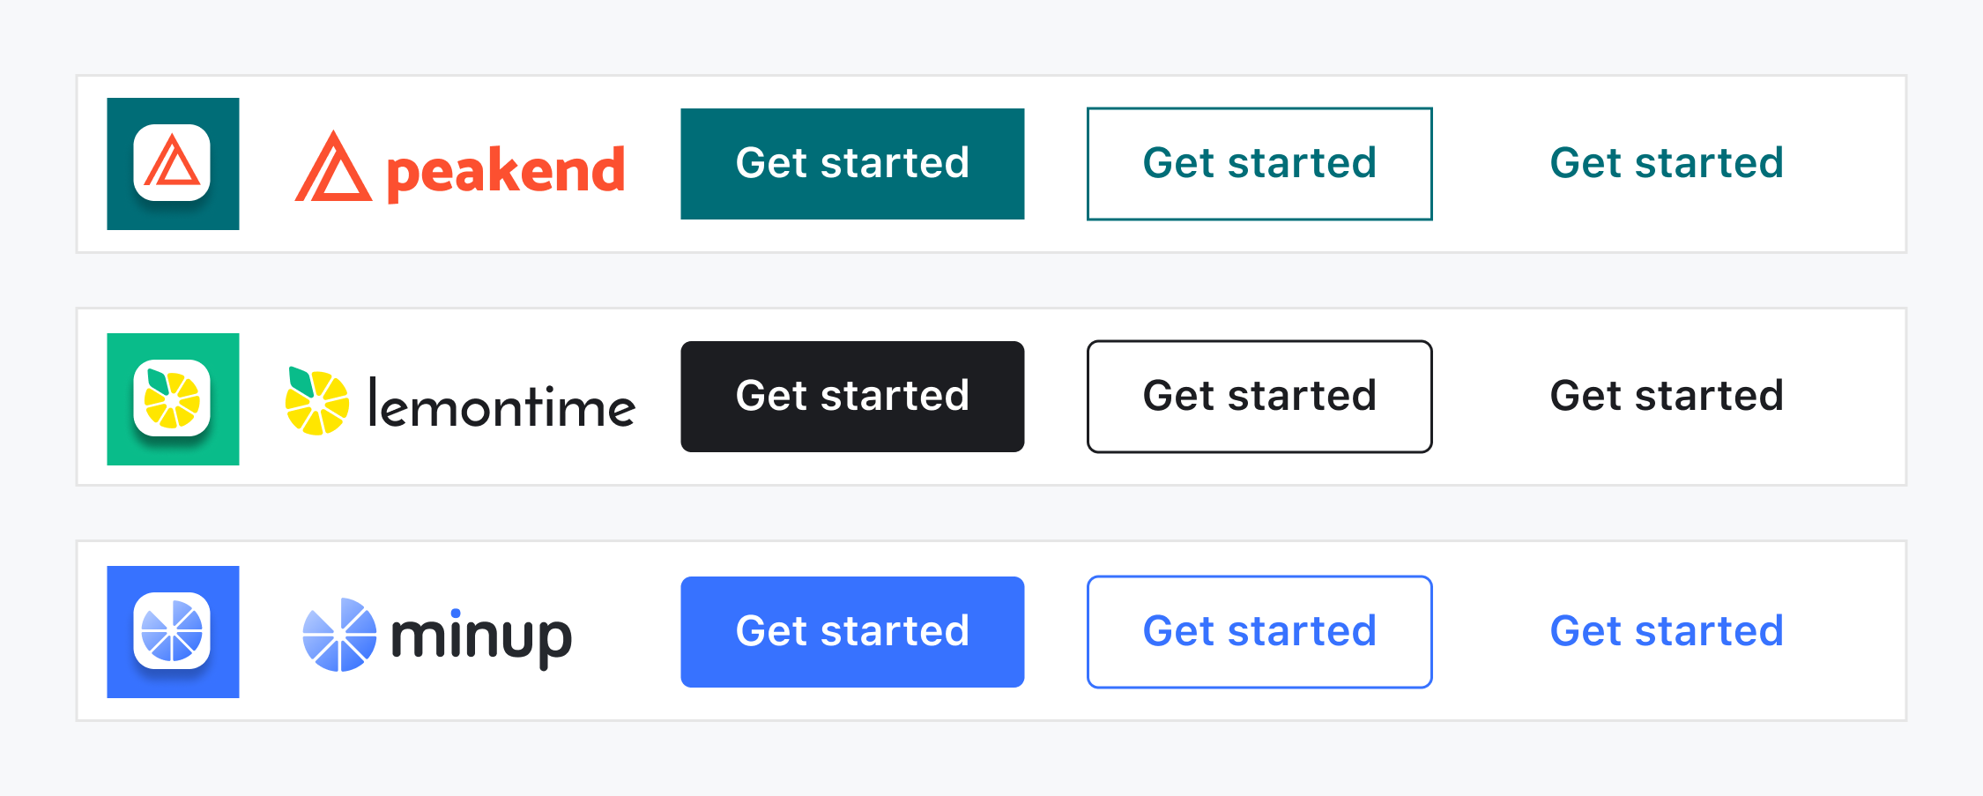1983x796 pixels.
Task: Click the yellow lemon slice logo mark
Action: (317, 401)
